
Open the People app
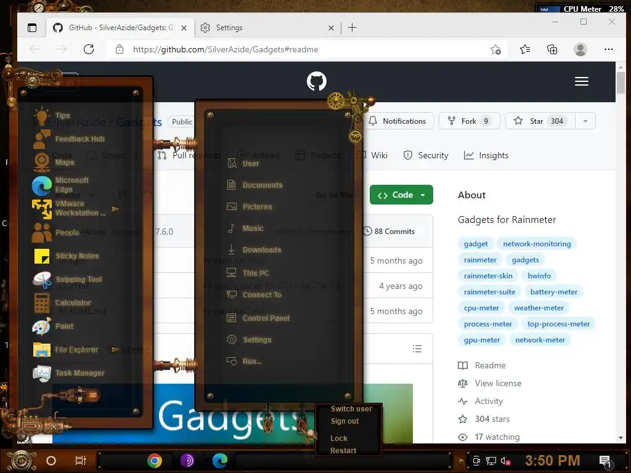click(56, 232)
